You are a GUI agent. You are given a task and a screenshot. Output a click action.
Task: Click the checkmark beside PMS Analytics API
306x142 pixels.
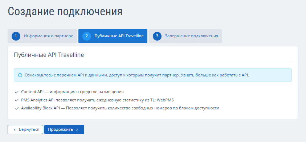click(17, 100)
